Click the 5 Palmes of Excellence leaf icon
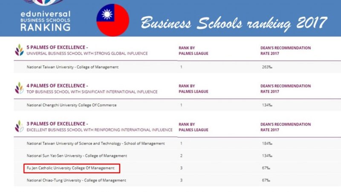 (19, 50)
